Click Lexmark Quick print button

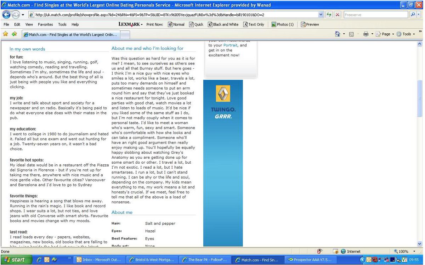pyautogui.click(x=197, y=24)
